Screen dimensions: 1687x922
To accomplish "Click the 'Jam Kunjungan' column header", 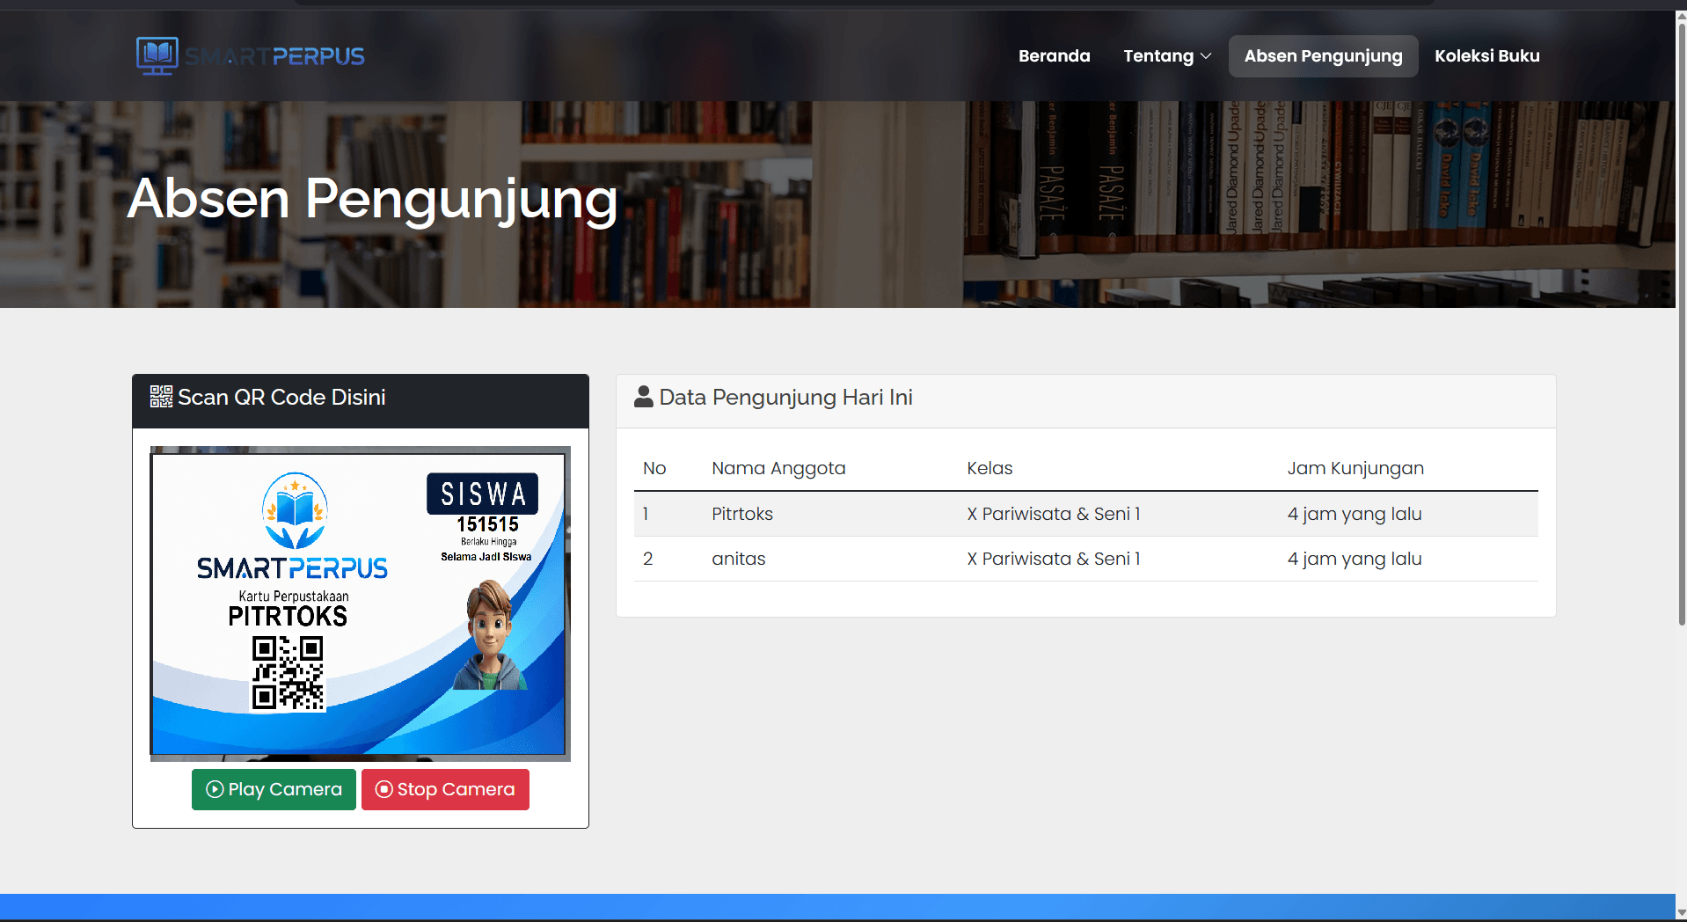I will click(1355, 468).
